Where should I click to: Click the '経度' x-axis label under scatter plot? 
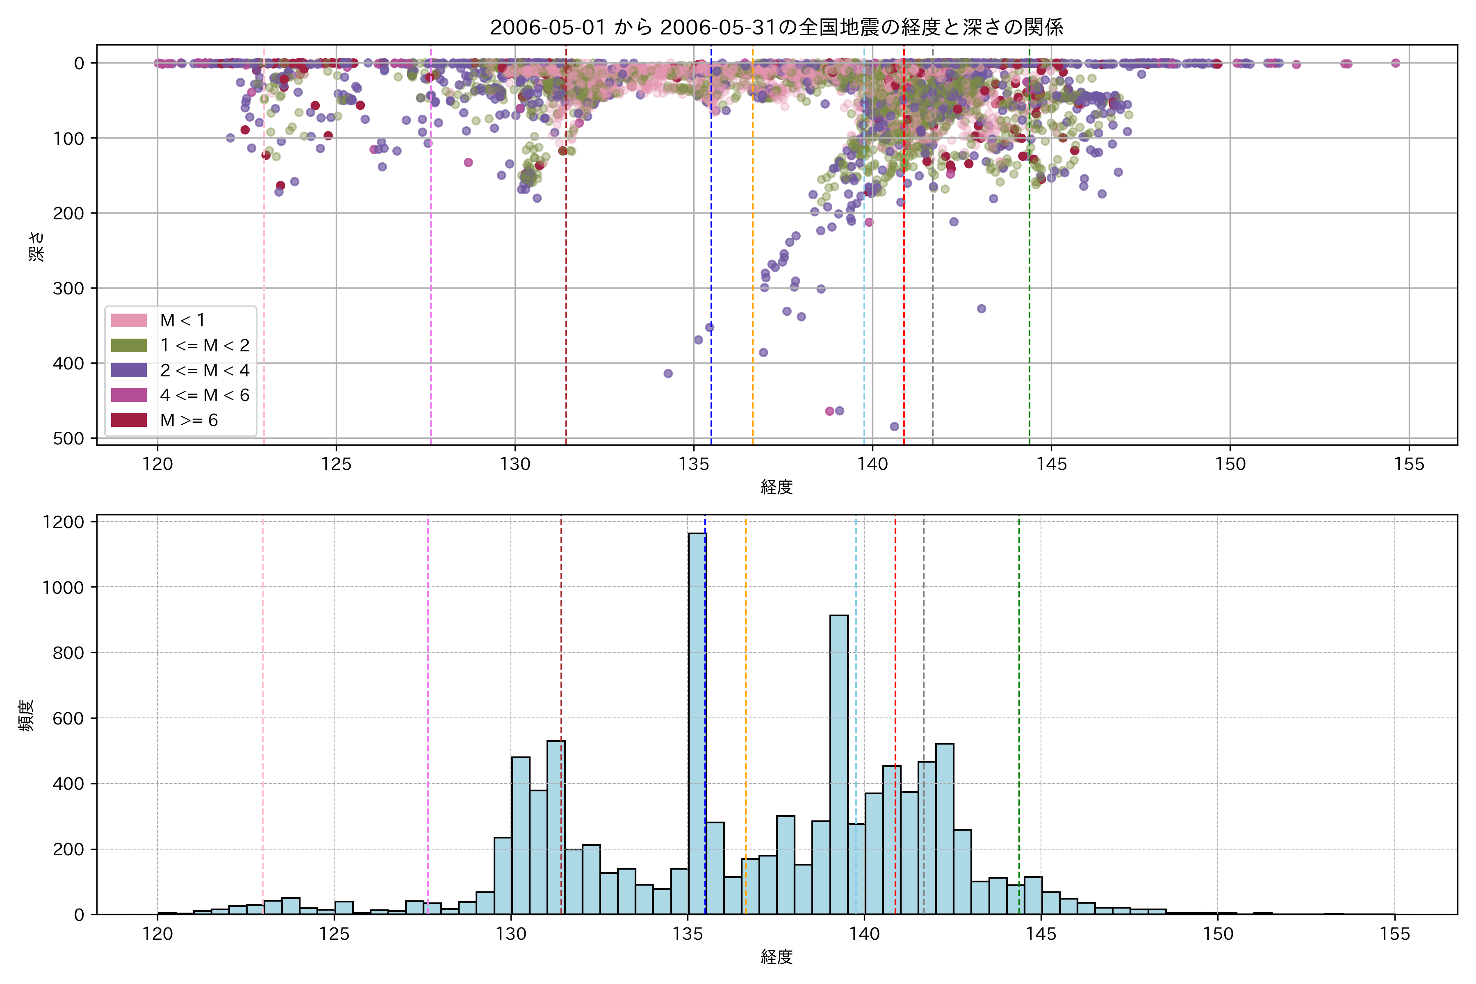[776, 487]
